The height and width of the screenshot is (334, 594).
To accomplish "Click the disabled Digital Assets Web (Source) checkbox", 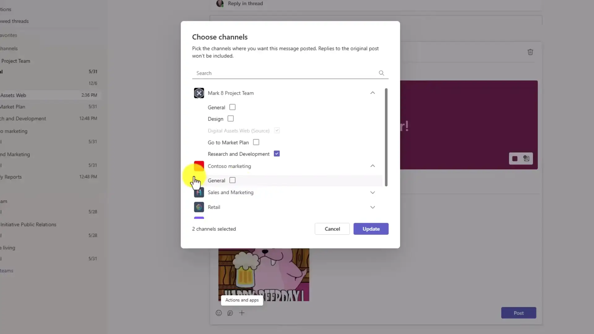I will (x=277, y=131).
